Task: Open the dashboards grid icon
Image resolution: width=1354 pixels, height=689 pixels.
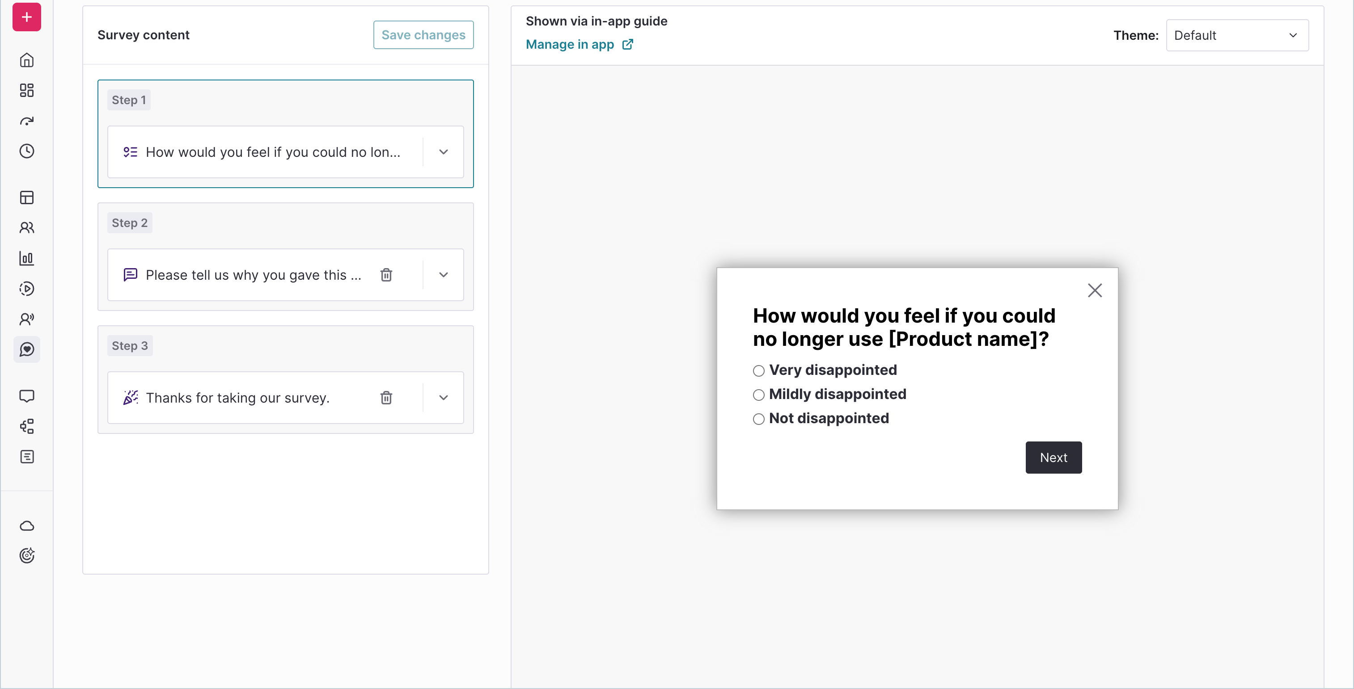Action: tap(27, 90)
